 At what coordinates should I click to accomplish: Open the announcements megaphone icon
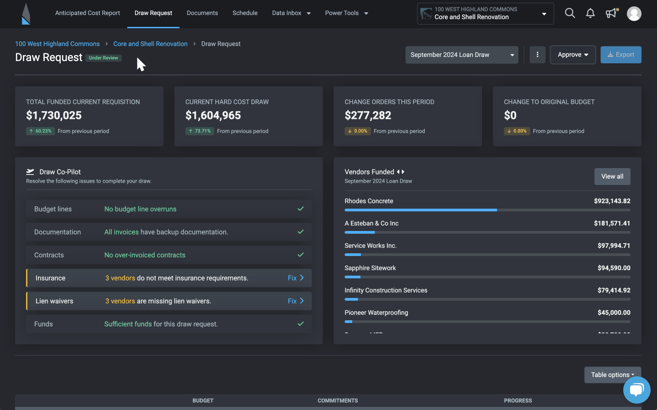[611, 13]
